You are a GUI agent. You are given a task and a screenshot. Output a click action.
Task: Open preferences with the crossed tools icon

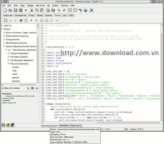(91, 10)
